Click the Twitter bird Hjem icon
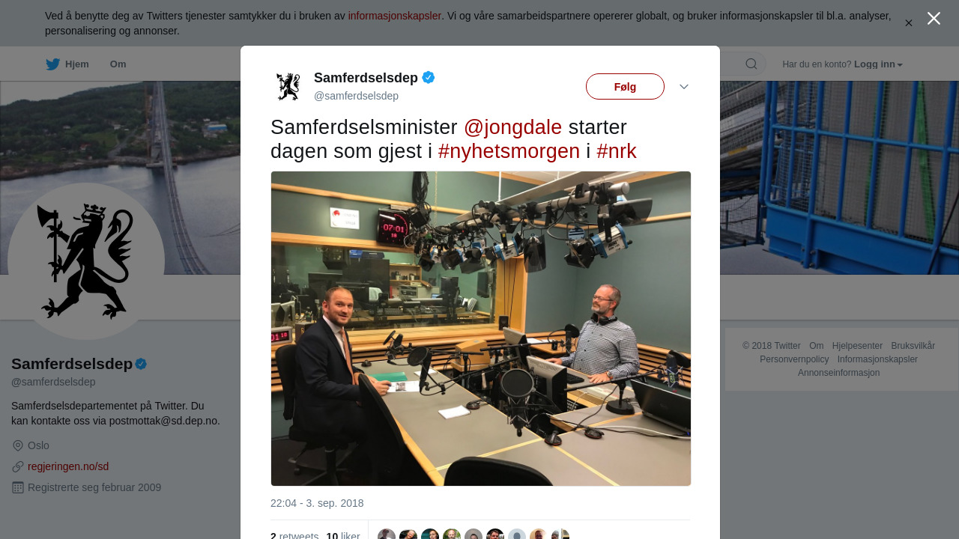This screenshot has width=959, height=539. [52, 64]
